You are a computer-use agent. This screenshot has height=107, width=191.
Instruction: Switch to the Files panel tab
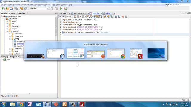tap(13, 14)
